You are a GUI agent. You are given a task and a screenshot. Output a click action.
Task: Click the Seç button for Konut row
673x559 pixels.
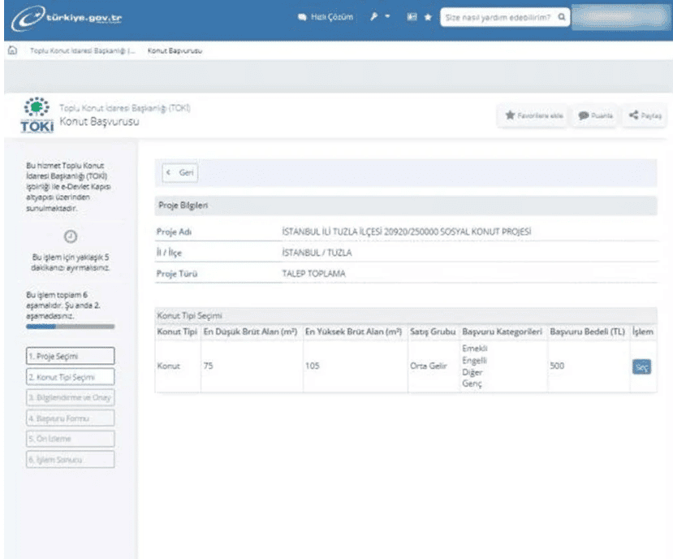(x=641, y=367)
